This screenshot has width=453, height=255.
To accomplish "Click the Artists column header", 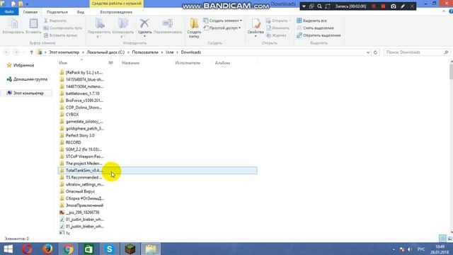I will coord(188,63).
